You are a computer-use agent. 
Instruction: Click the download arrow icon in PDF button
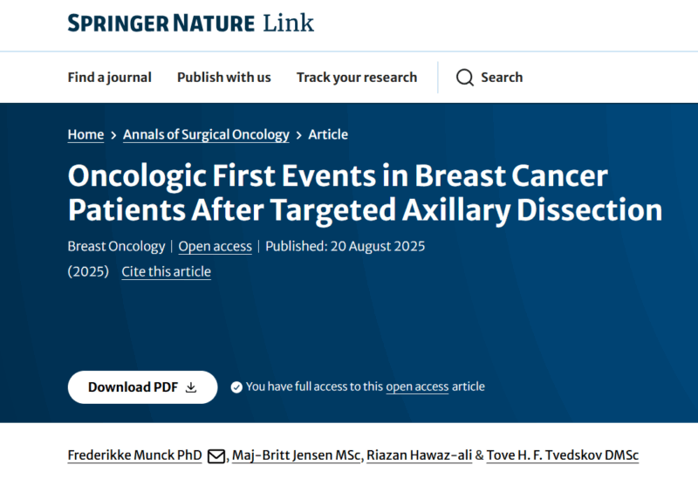[x=191, y=387]
